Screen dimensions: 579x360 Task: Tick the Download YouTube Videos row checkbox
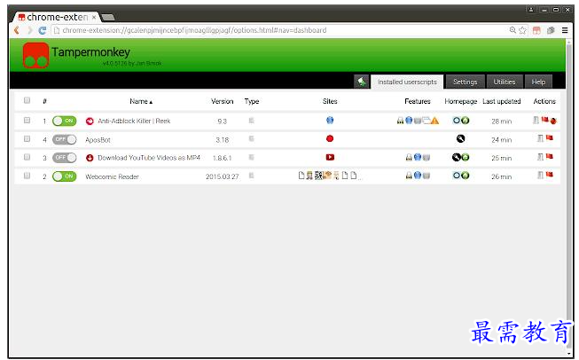(x=27, y=157)
